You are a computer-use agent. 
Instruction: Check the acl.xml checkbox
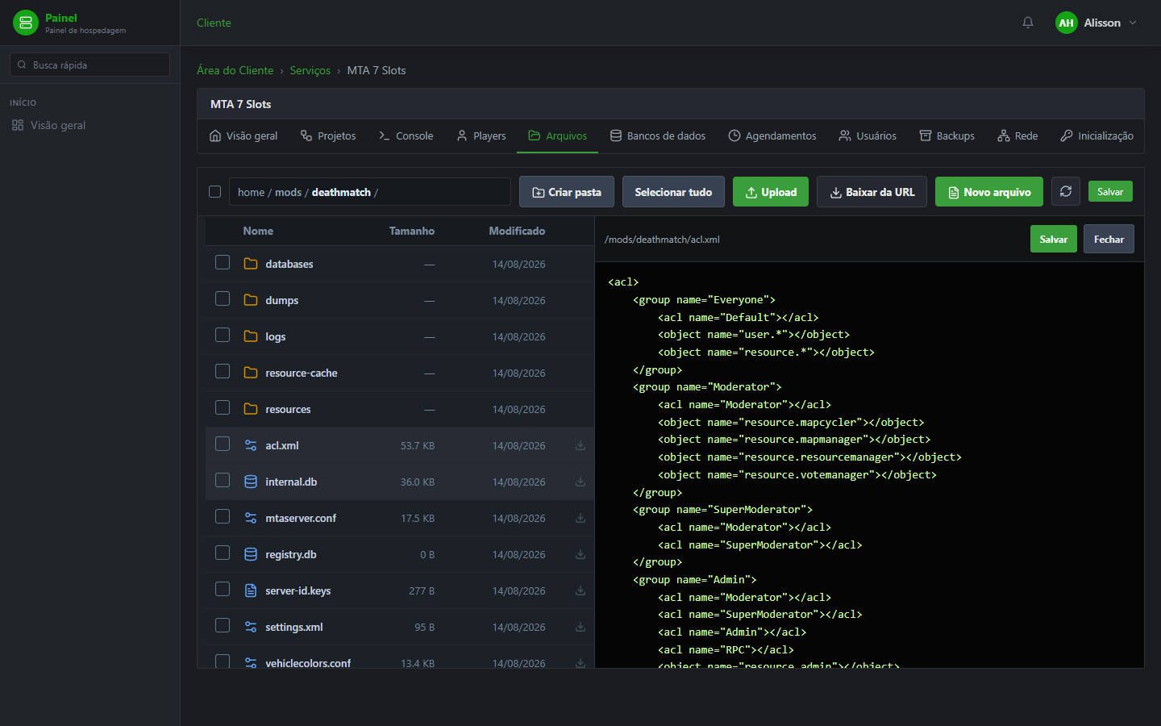tap(223, 444)
